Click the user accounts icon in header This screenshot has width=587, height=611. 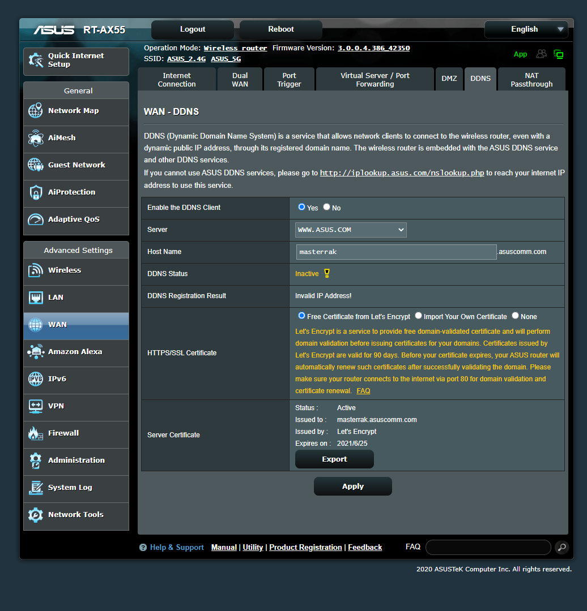tap(541, 54)
